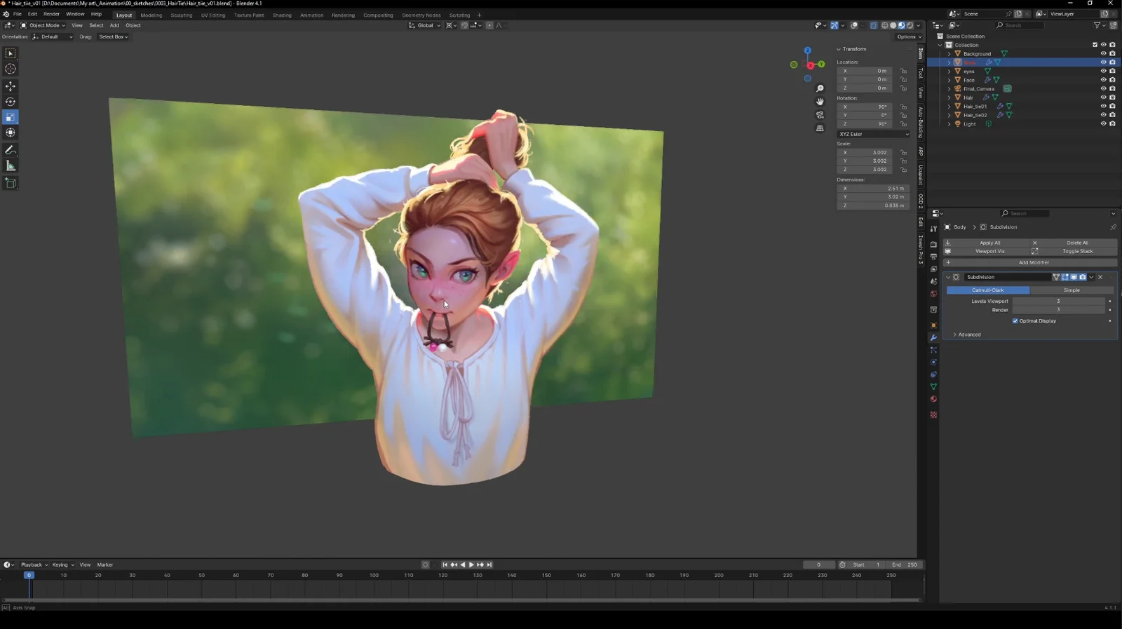Disable Light object in renders
This screenshot has width=1122, height=629.
(x=1112, y=123)
